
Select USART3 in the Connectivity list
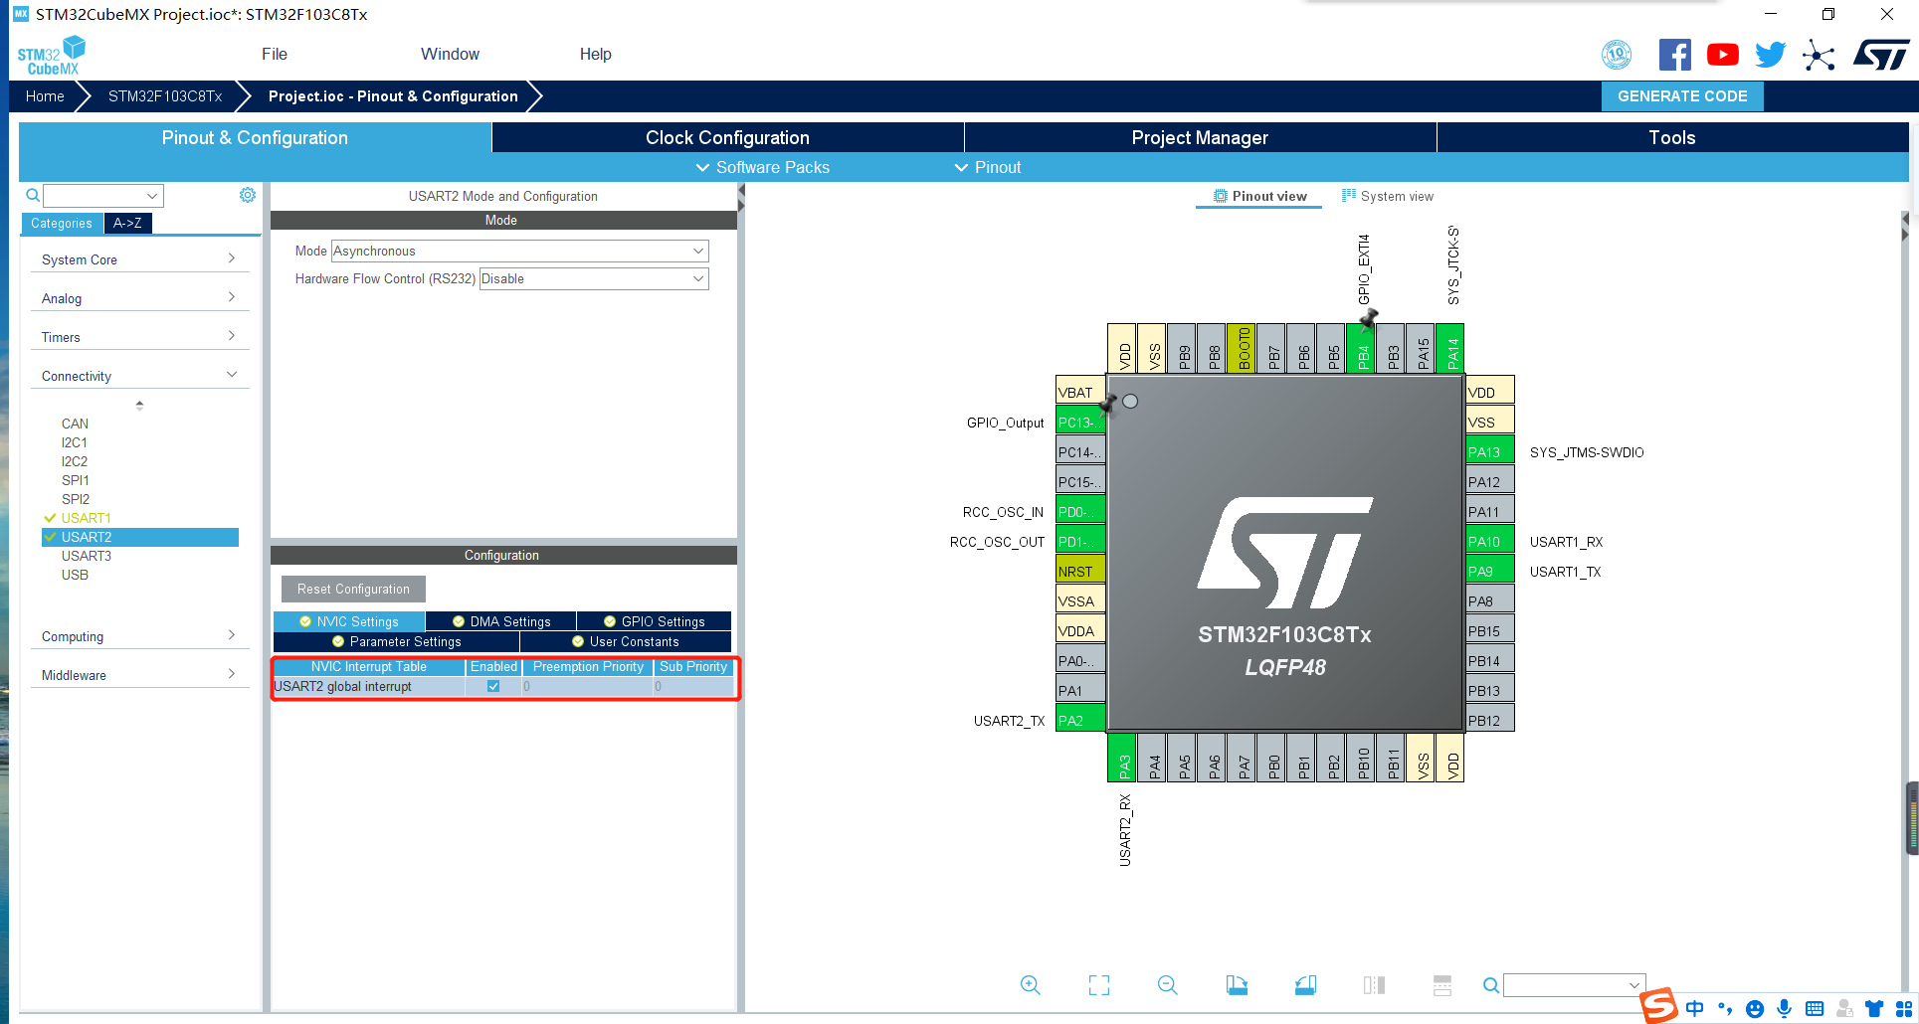pyautogui.click(x=89, y=555)
